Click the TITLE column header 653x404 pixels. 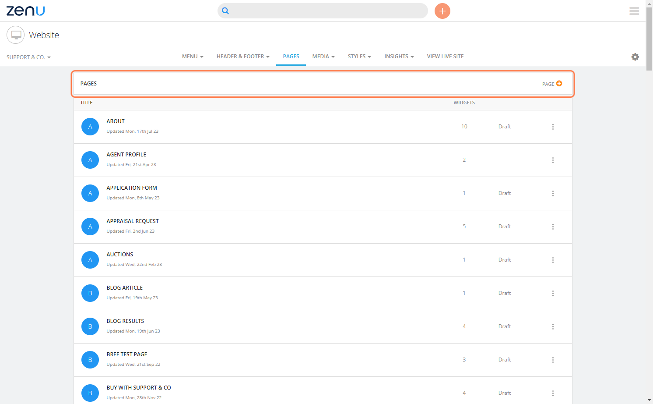(x=86, y=103)
